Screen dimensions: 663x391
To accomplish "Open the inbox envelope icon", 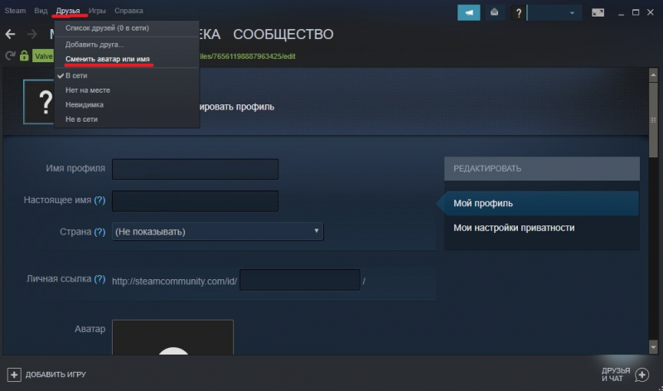I will coord(494,12).
